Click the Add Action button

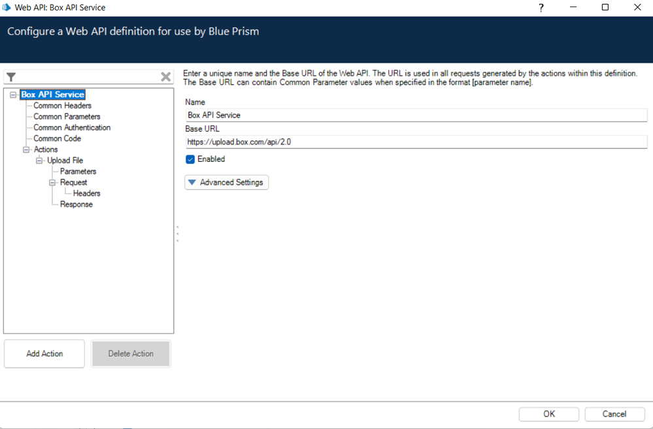(44, 354)
